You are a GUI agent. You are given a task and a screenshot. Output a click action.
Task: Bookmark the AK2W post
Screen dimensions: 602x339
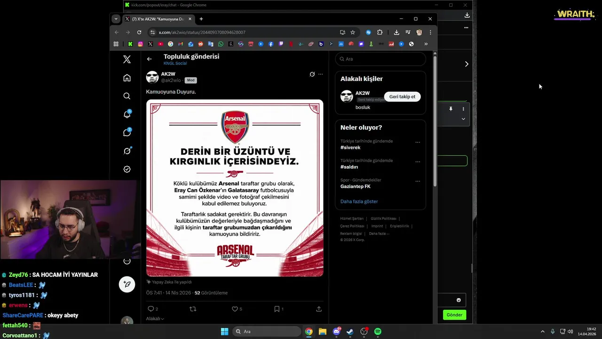pyautogui.click(x=277, y=309)
